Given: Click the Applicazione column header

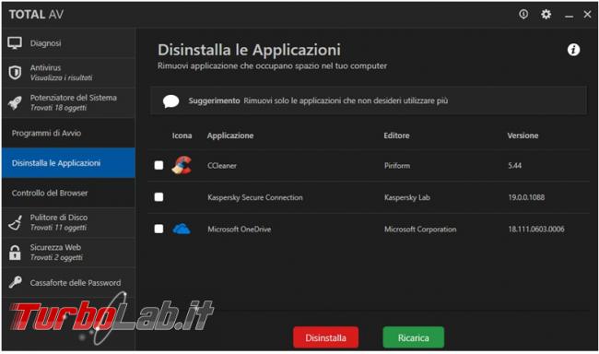Looking at the screenshot, I should point(230,136).
